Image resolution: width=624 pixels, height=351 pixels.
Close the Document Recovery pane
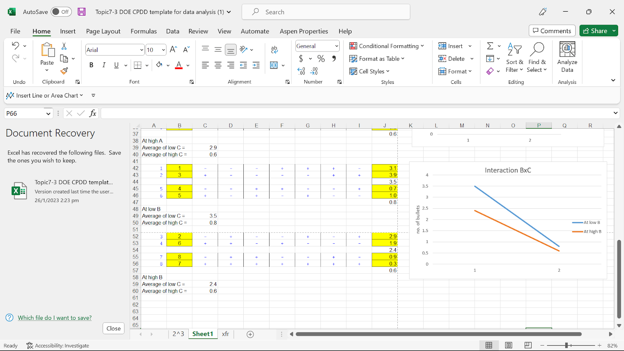pos(113,328)
